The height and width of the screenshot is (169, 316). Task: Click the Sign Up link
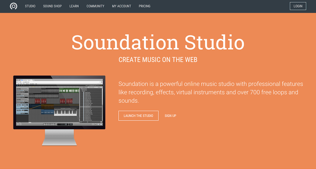click(171, 116)
